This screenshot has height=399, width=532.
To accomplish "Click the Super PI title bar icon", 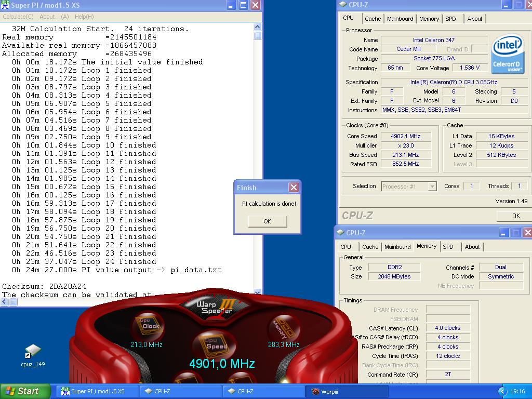I will (5, 5).
